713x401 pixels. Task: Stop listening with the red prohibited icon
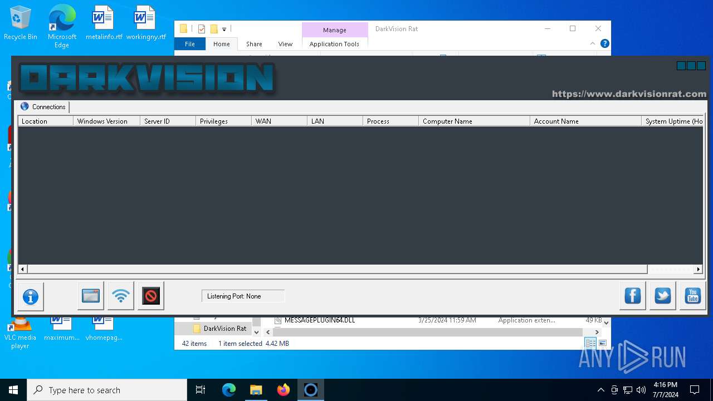click(x=150, y=296)
